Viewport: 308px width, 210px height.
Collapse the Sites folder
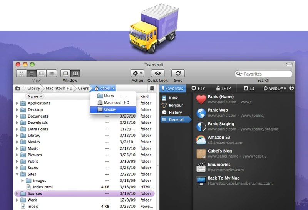[17, 174]
